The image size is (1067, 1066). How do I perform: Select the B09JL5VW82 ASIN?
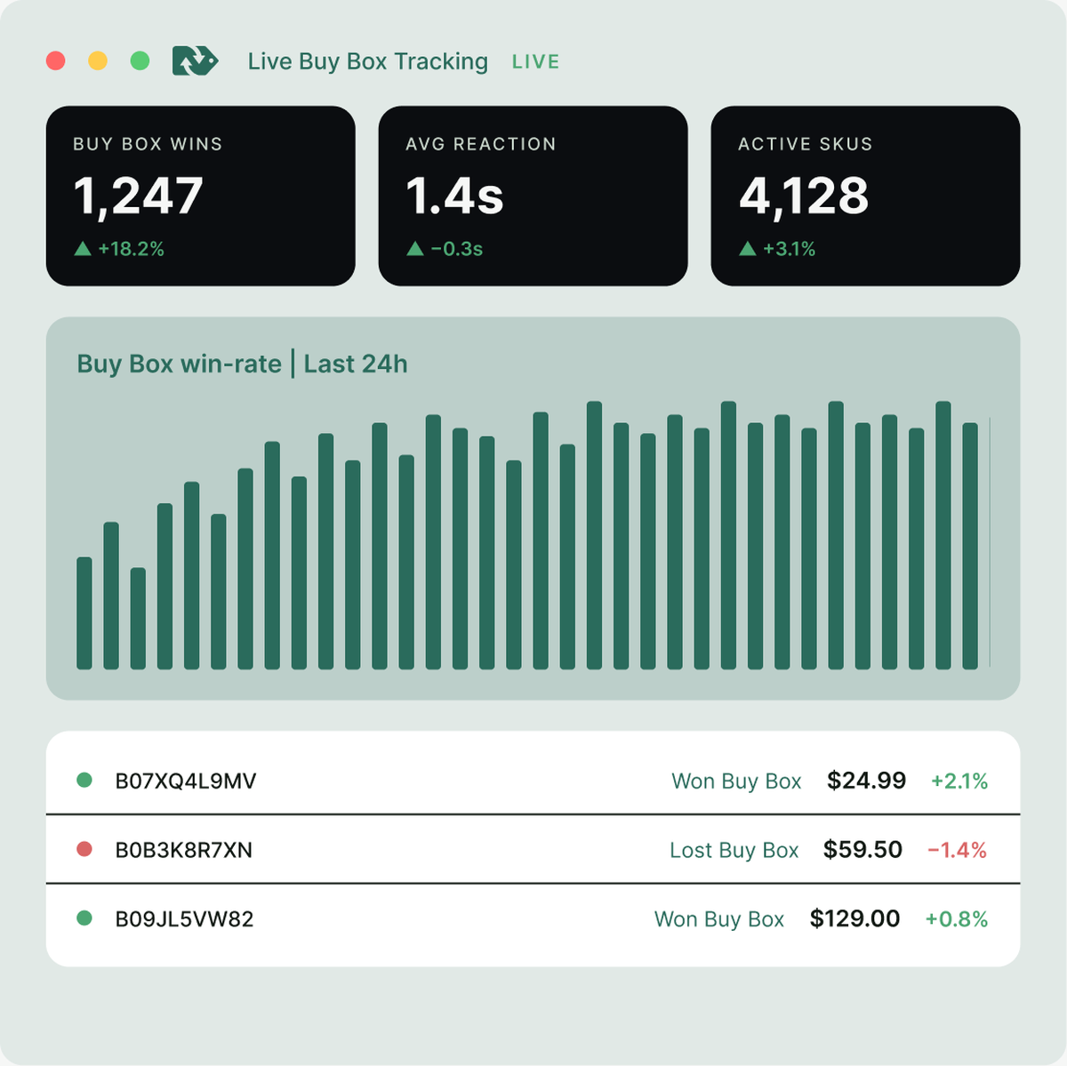(185, 919)
